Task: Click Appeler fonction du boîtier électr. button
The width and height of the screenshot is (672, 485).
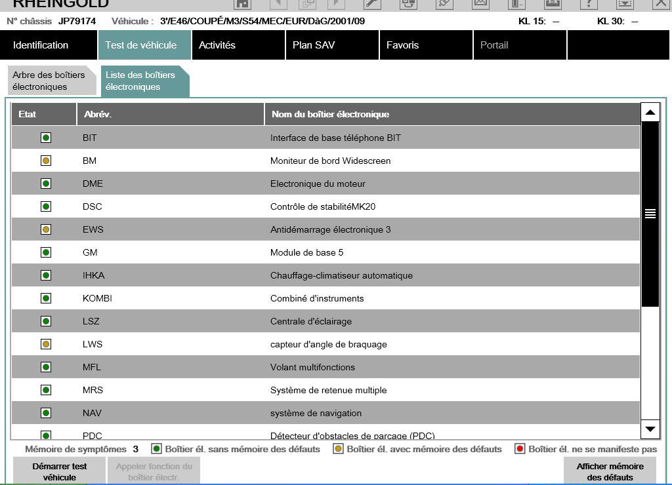Action: point(154,471)
